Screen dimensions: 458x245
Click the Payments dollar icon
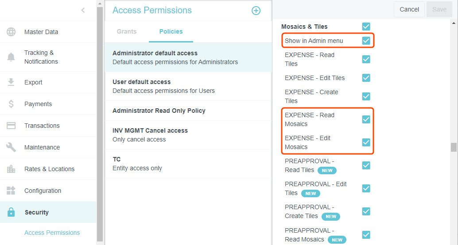[x=11, y=104]
